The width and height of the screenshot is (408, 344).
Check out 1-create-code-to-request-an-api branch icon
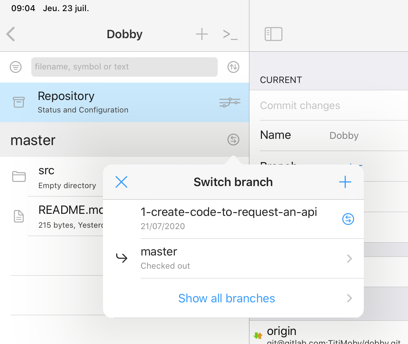pos(348,219)
